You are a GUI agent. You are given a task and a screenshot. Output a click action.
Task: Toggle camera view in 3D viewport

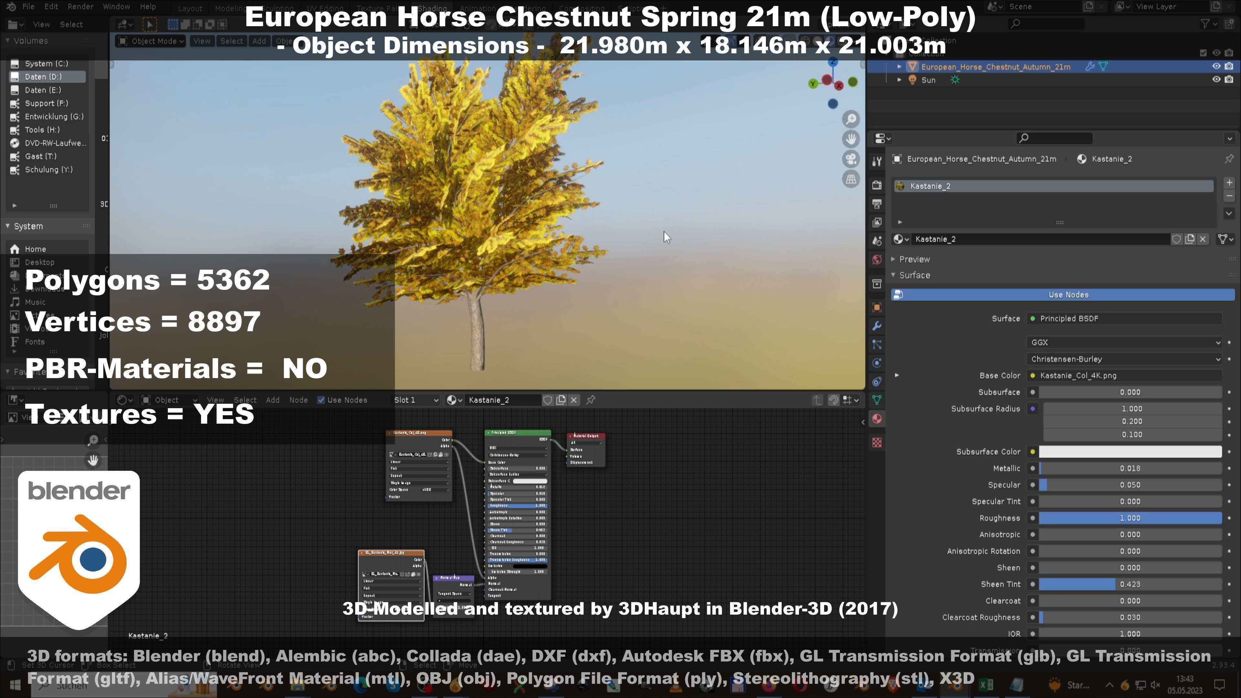(851, 159)
